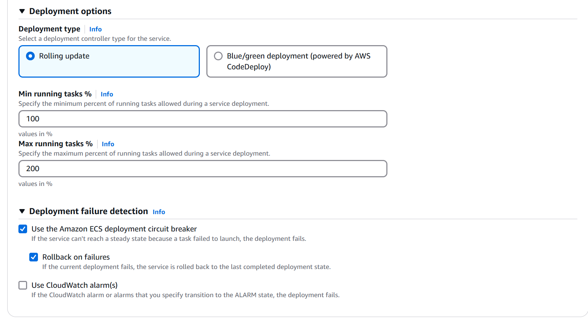Focus the Min running tasks % field
The height and width of the screenshot is (321, 588).
click(203, 119)
